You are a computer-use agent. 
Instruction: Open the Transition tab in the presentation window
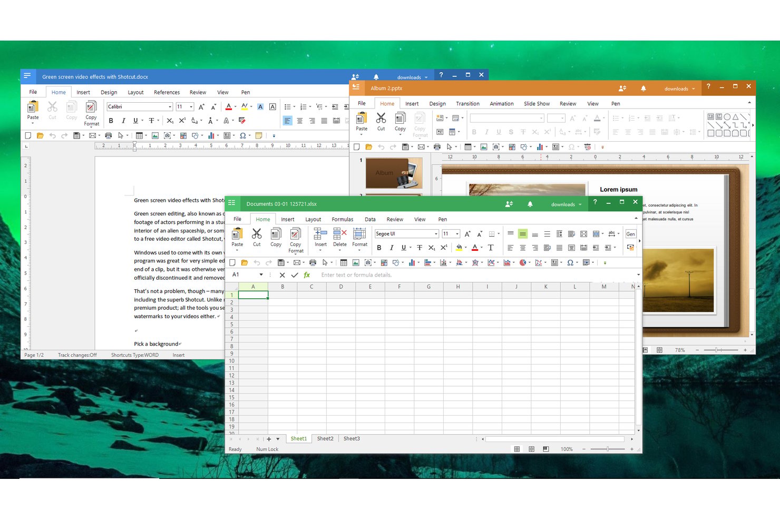[467, 104]
